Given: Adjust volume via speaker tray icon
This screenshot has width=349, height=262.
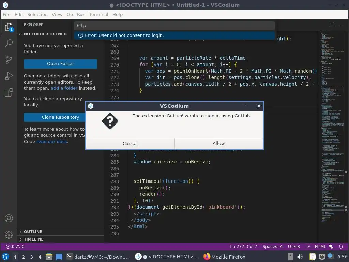Looking at the screenshot, I should tap(300, 257).
